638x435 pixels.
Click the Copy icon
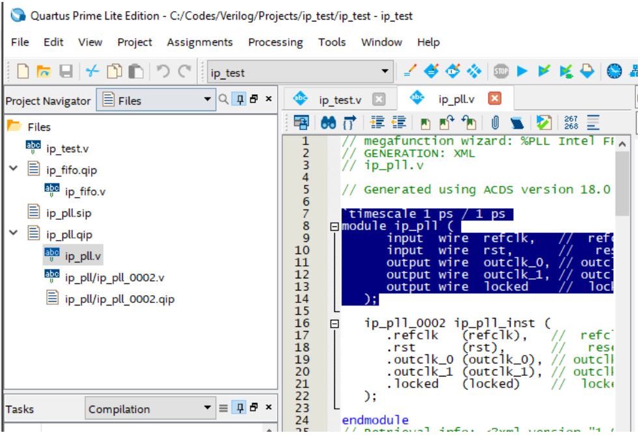pos(114,72)
